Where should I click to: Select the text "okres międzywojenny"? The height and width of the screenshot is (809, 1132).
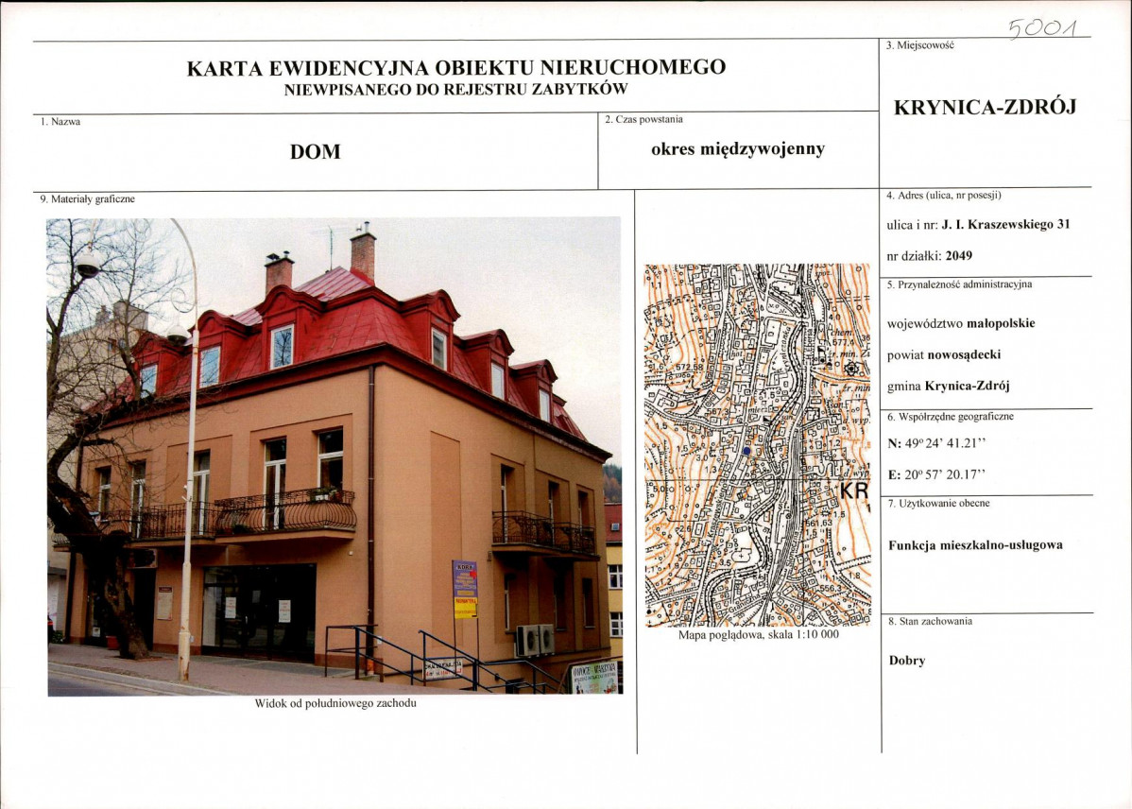(x=738, y=149)
